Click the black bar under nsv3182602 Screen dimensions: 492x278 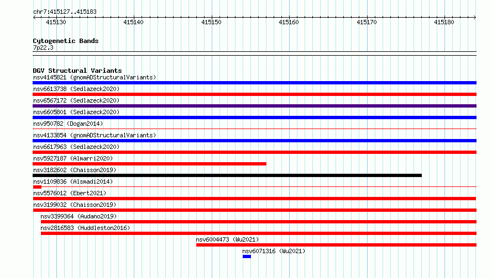click(x=227, y=175)
